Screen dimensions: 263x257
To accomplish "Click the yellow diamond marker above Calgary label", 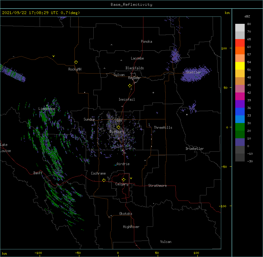I will 124,180.
